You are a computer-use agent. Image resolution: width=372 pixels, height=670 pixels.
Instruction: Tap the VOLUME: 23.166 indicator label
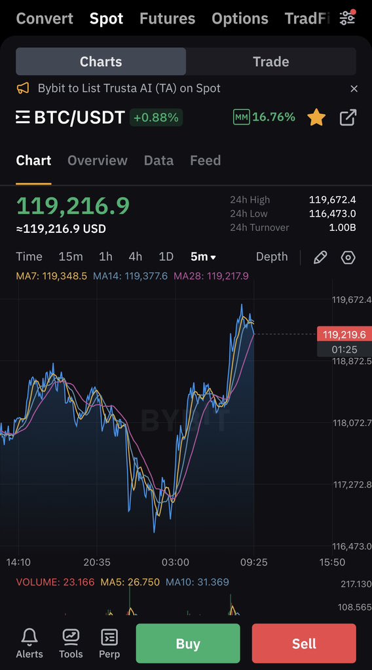tap(55, 582)
